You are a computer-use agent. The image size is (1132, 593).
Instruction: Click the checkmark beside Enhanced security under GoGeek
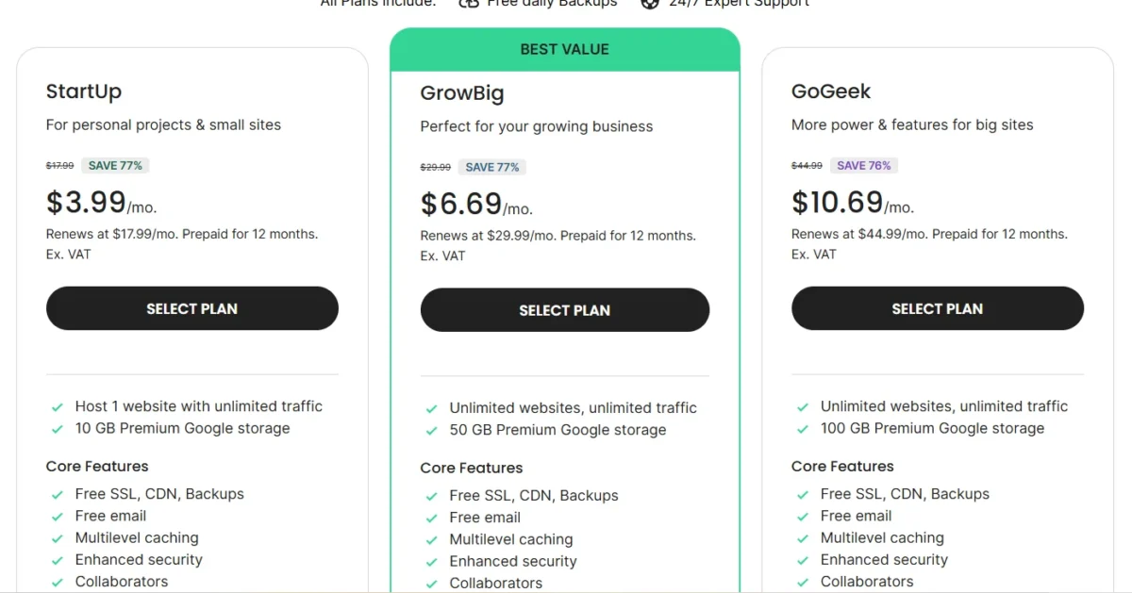pyautogui.click(x=803, y=559)
